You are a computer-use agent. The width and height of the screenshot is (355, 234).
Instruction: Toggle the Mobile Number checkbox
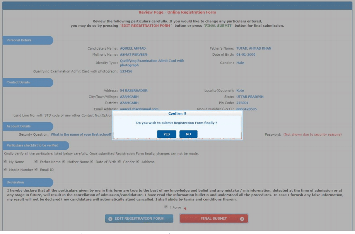[5, 169]
